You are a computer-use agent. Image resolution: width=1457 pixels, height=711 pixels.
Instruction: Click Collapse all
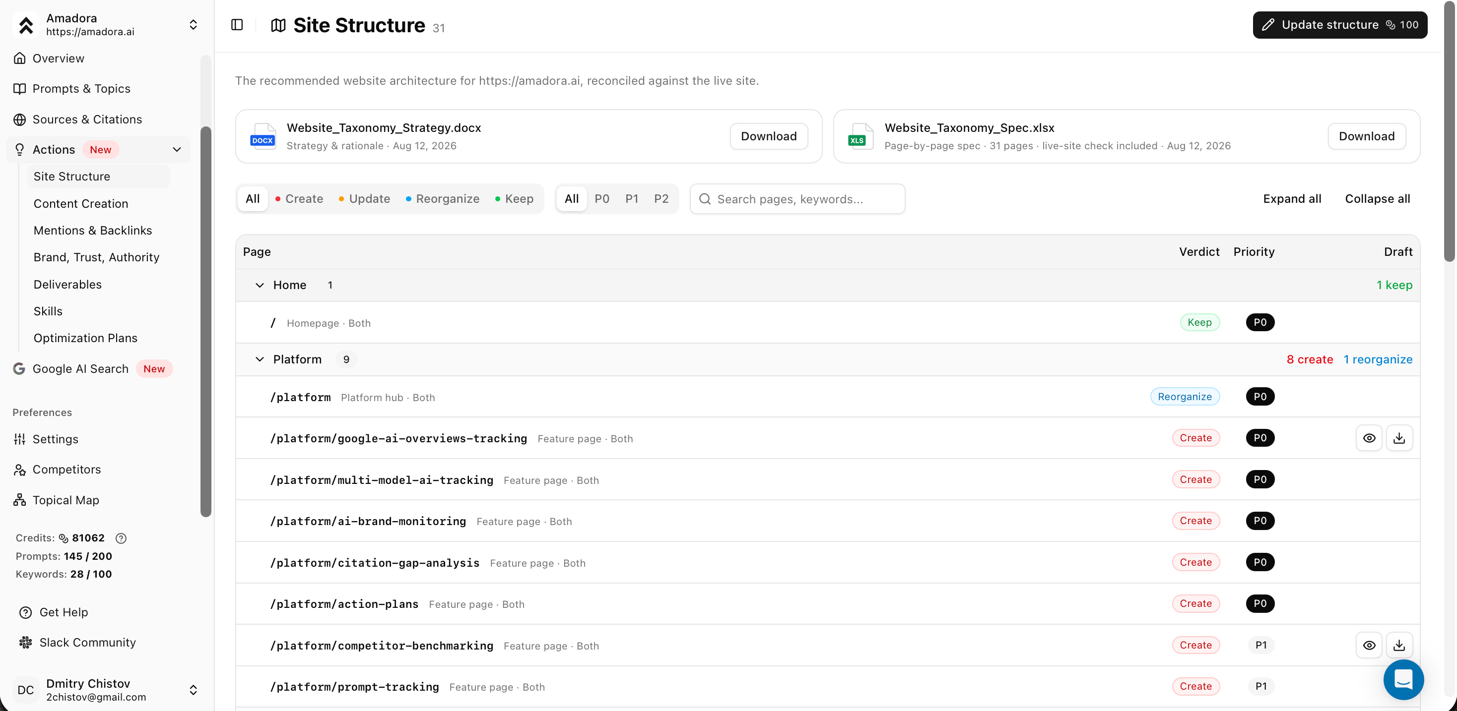click(x=1377, y=199)
